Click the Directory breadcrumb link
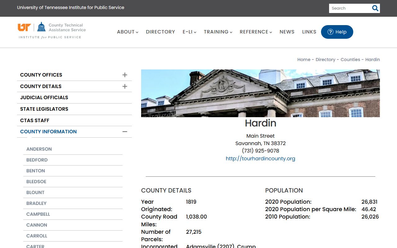The width and height of the screenshot is (397, 248). pos(325,60)
